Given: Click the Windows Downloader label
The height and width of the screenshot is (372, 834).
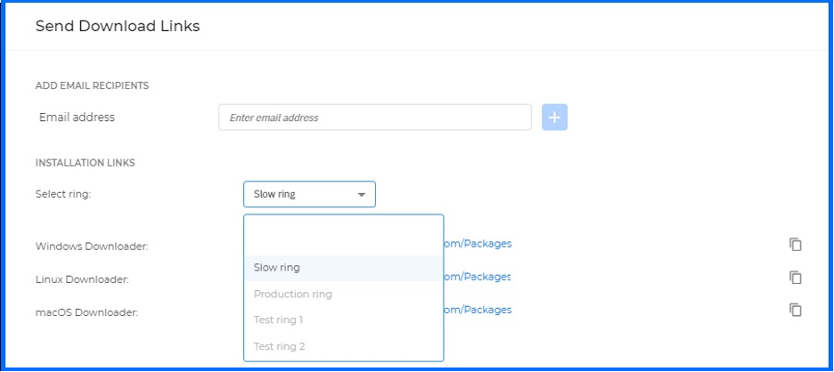Looking at the screenshot, I should click(92, 247).
